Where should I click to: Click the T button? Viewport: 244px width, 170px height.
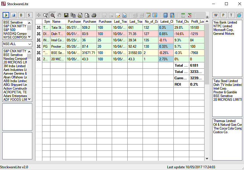[x=231, y=15]
